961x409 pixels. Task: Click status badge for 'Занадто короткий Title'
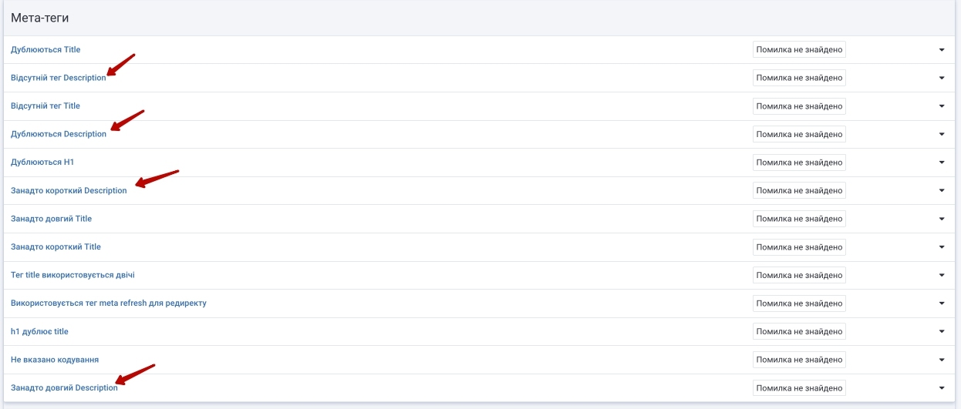coord(799,247)
